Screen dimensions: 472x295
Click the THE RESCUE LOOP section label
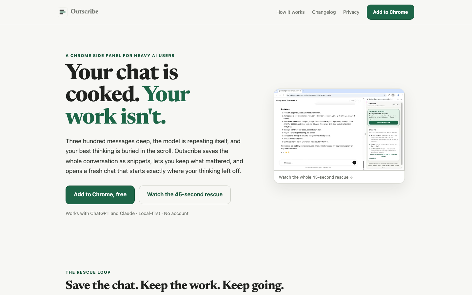pos(88,272)
